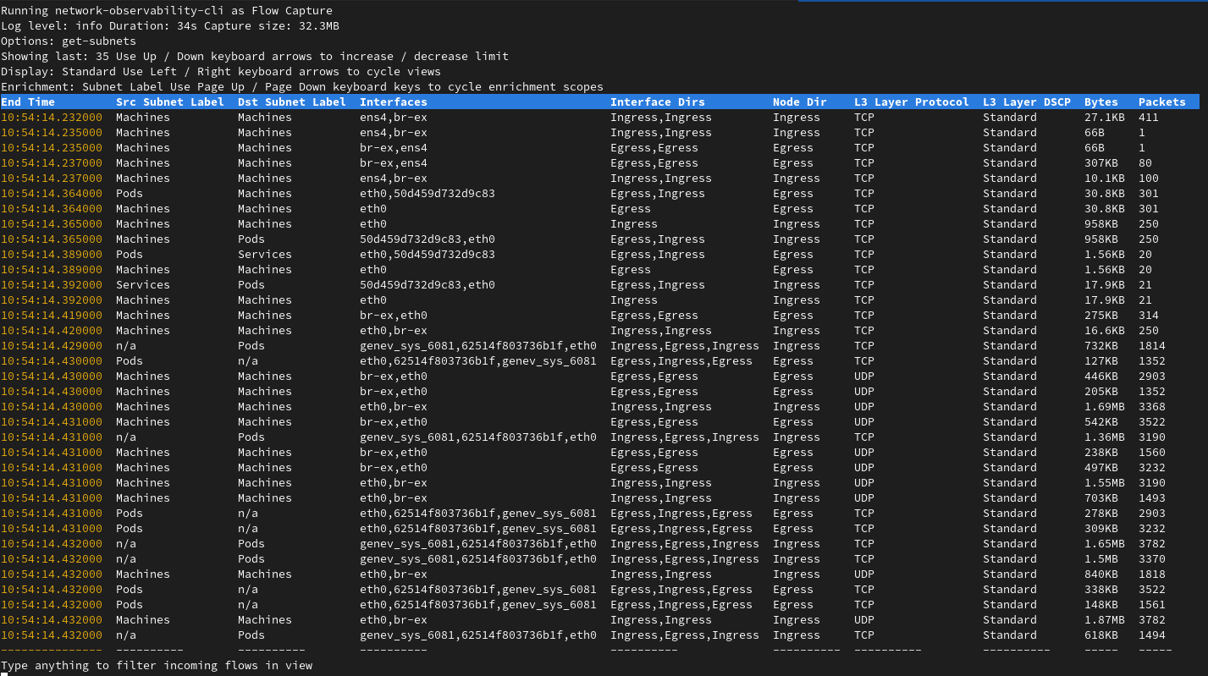1208x676 pixels.
Task: Select the 307KB bytes value
Action: (1101, 162)
